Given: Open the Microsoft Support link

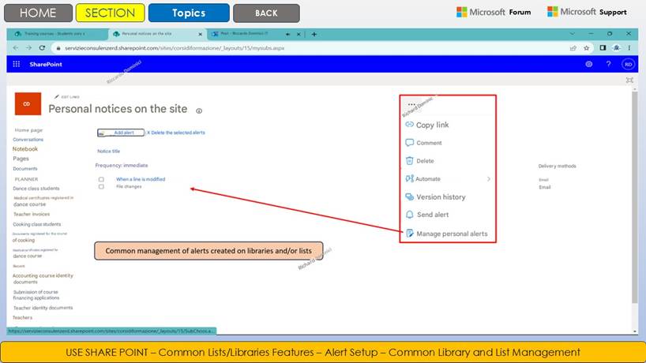Looking at the screenshot, I should click(587, 12).
